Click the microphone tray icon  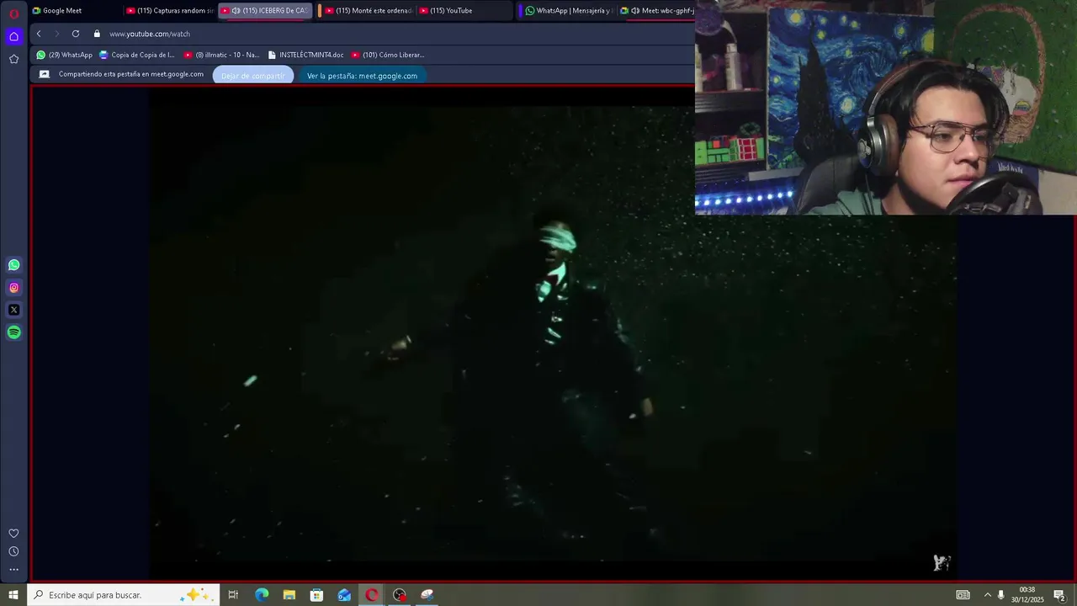coord(1001,595)
